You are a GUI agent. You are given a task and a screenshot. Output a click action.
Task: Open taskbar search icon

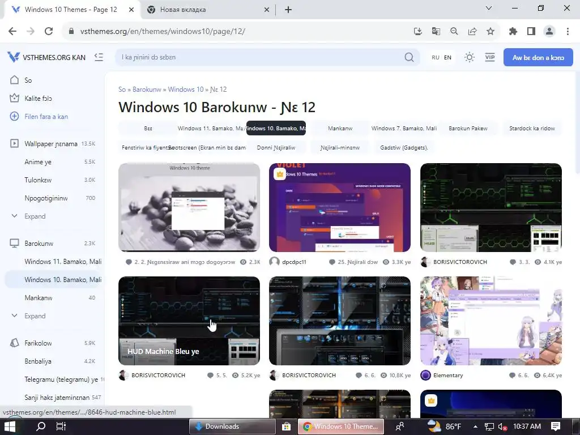41,427
